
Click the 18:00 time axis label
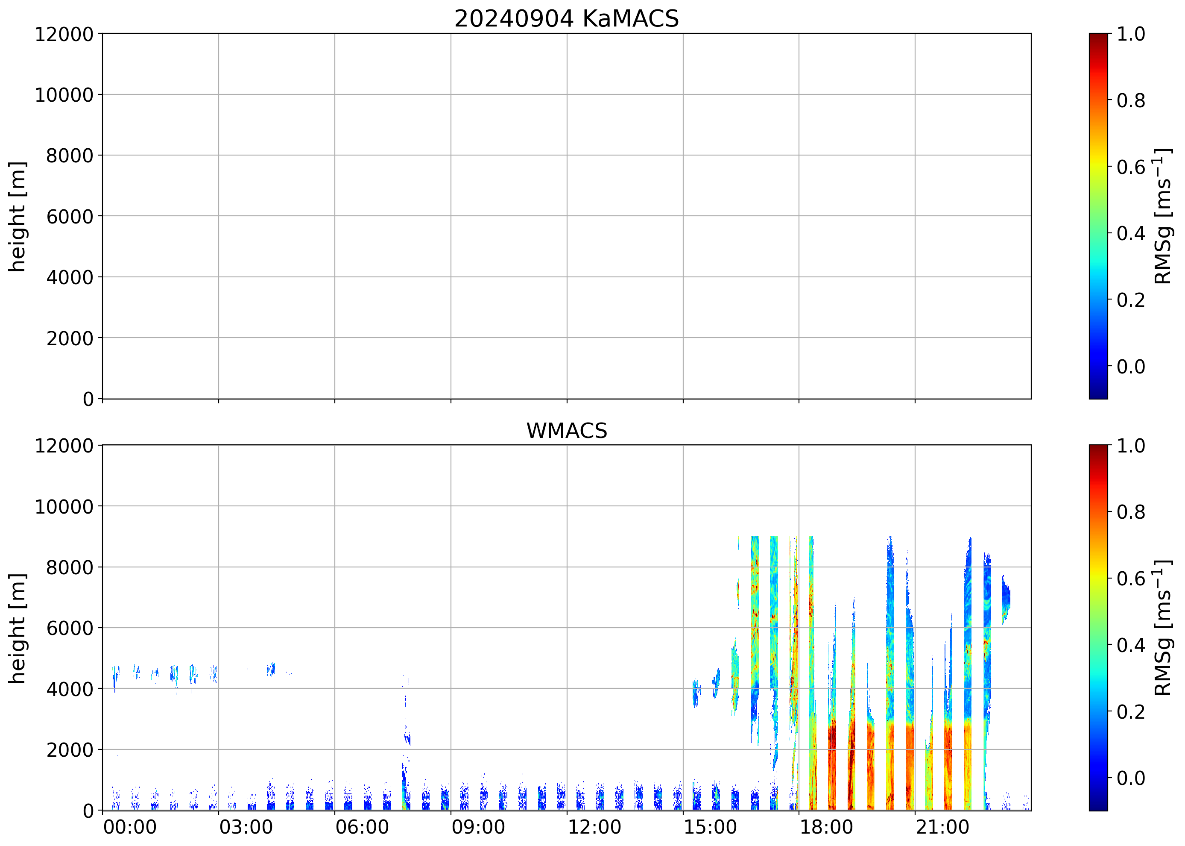pos(826,827)
